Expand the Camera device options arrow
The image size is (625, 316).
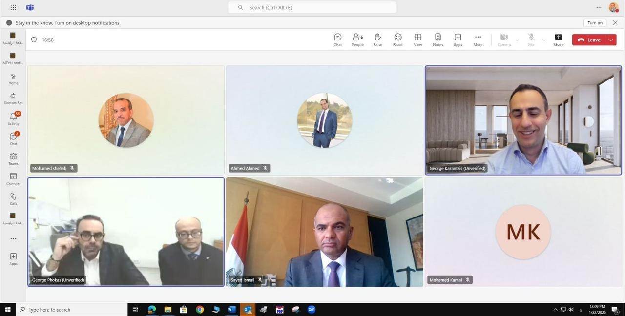[517, 40]
